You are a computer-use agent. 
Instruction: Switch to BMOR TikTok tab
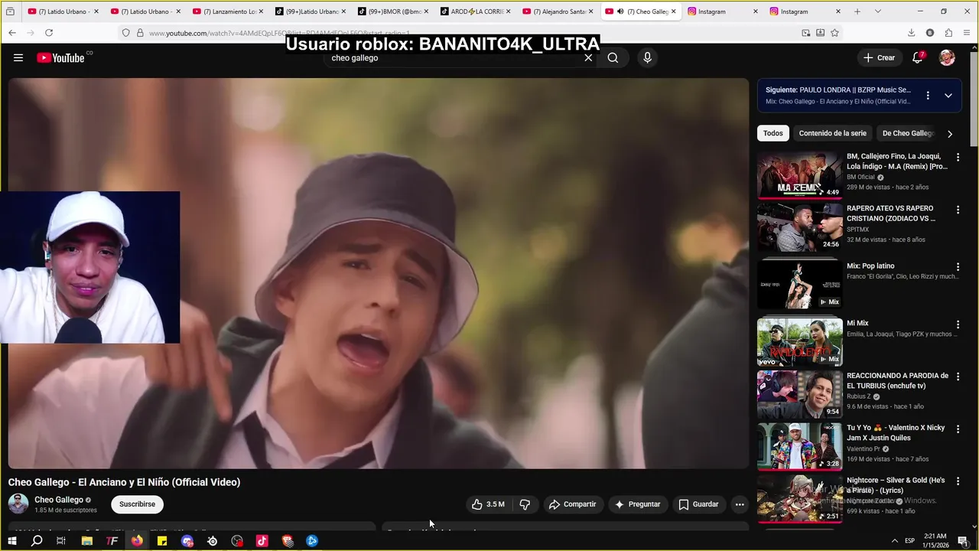tap(393, 11)
